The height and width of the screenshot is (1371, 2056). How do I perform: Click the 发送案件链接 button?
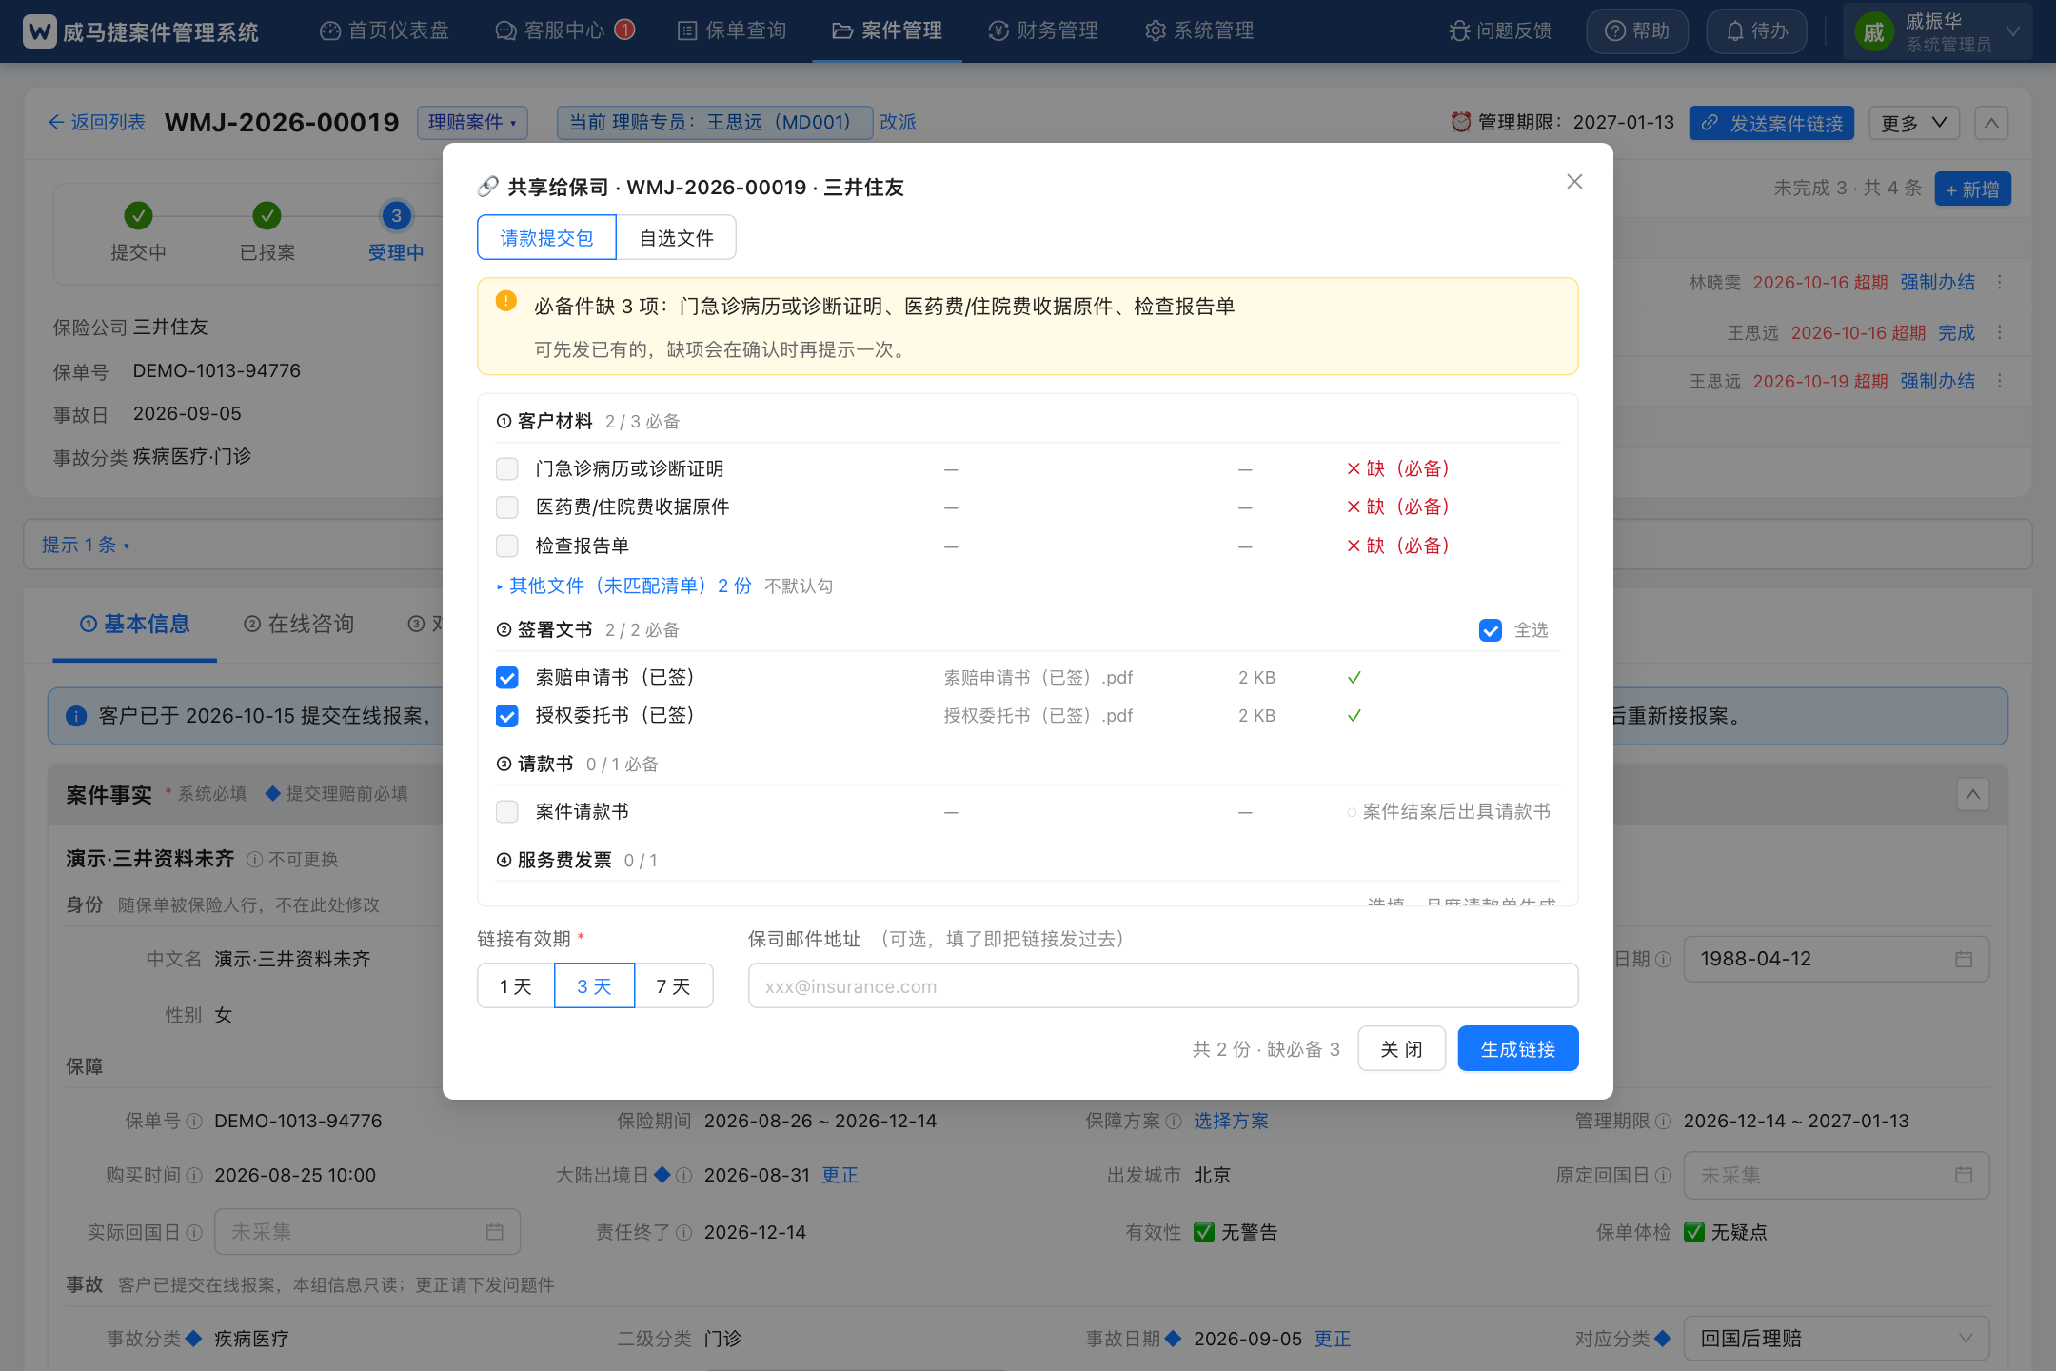[1771, 123]
